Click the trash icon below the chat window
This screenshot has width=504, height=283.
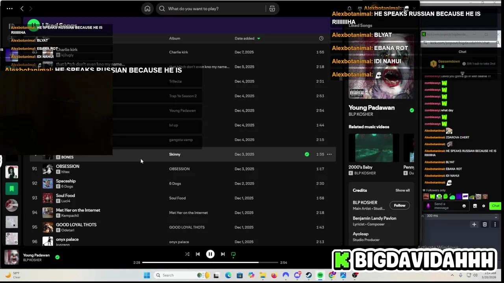485,224
